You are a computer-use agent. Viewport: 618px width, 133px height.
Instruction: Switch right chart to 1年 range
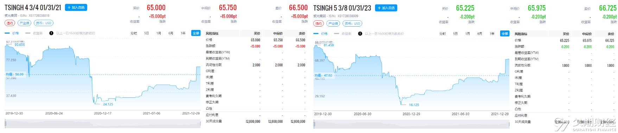tap(492, 34)
